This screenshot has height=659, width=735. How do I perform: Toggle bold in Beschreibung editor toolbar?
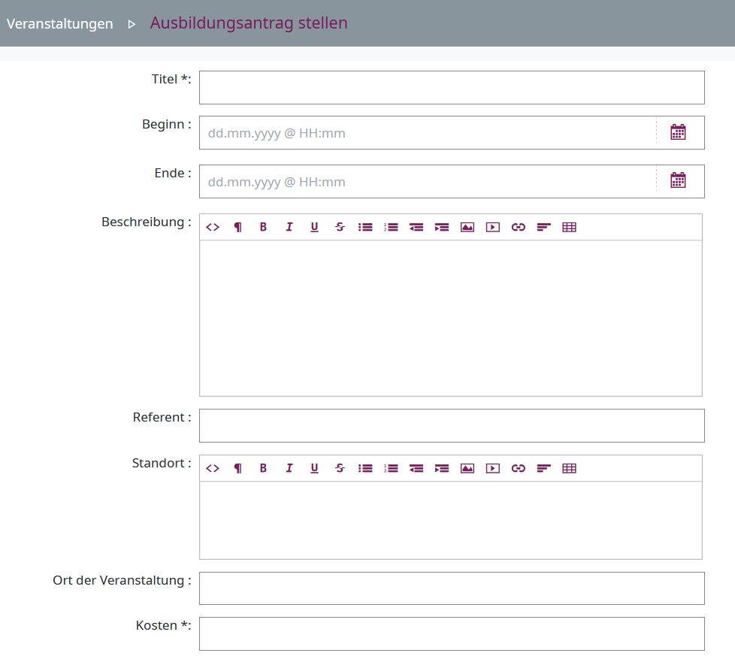[263, 227]
